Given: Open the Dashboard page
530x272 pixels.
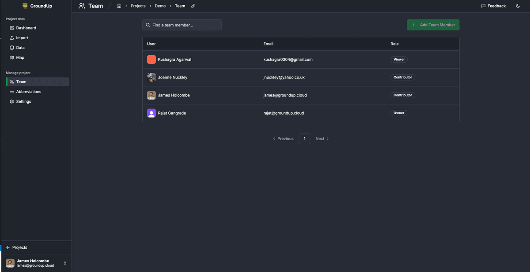Looking at the screenshot, I should point(26,28).
